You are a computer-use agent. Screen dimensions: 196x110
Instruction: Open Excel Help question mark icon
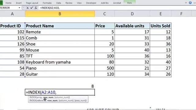click(190, 3)
